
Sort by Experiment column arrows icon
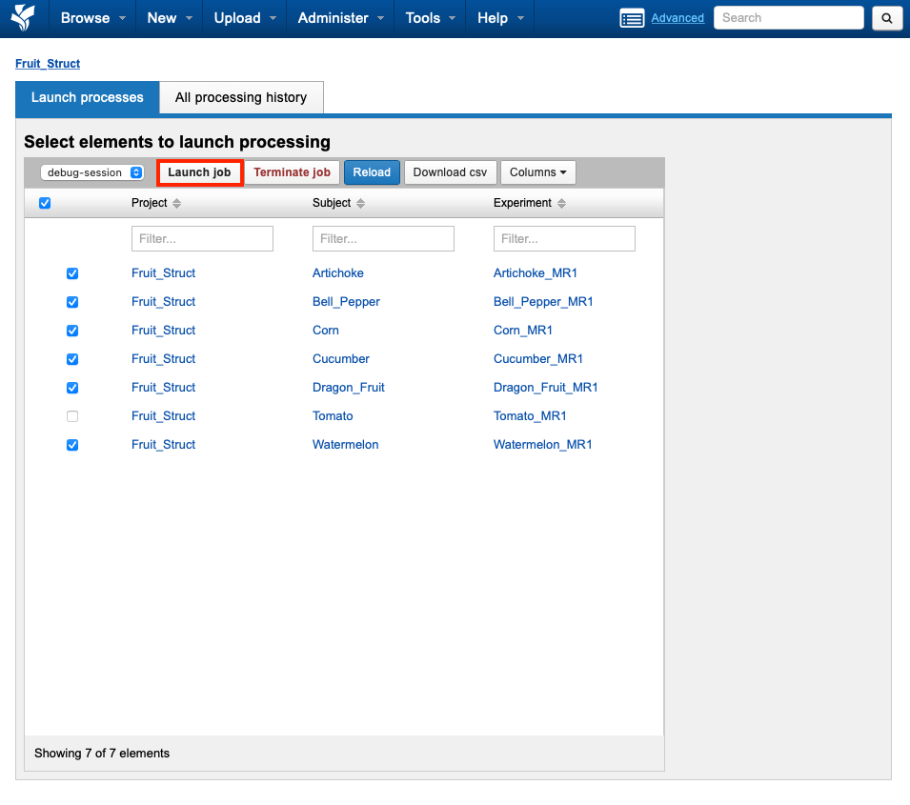pos(561,204)
